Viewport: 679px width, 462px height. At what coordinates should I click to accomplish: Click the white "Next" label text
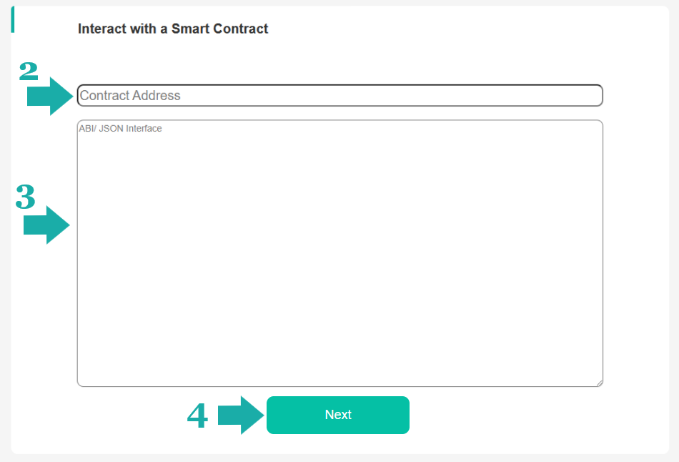[x=338, y=415]
